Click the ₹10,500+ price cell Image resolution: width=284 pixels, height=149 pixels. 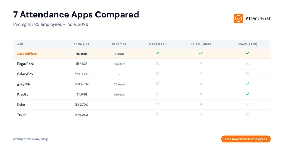tap(81, 74)
